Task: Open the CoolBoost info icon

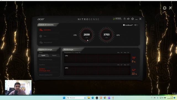Action: pyautogui.click(x=124, y=25)
